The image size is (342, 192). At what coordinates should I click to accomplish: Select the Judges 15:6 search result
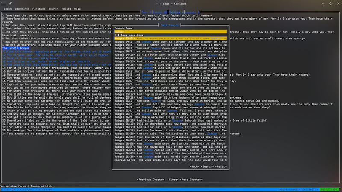click(170, 81)
